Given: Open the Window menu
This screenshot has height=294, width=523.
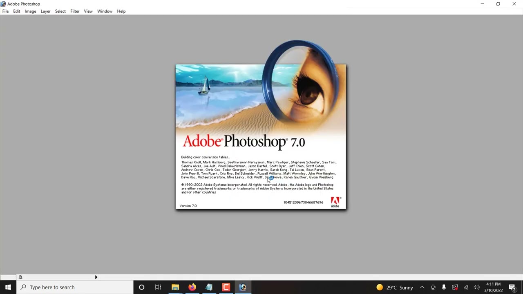Looking at the screenshot, I should (x=105, y=11).
